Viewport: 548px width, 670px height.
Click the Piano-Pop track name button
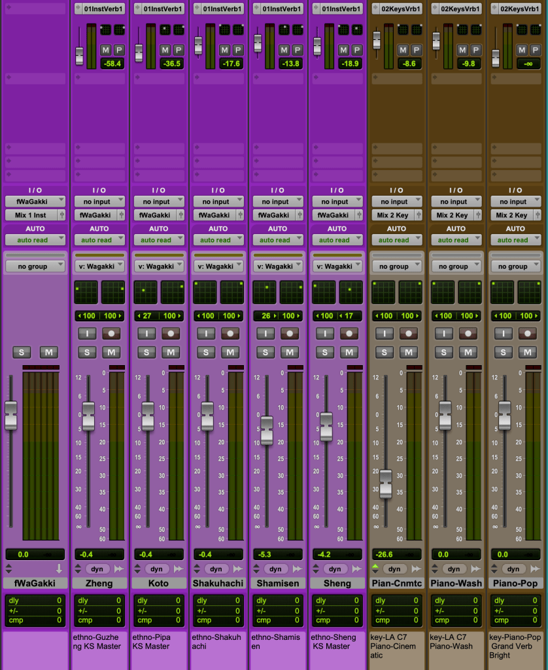515,583
